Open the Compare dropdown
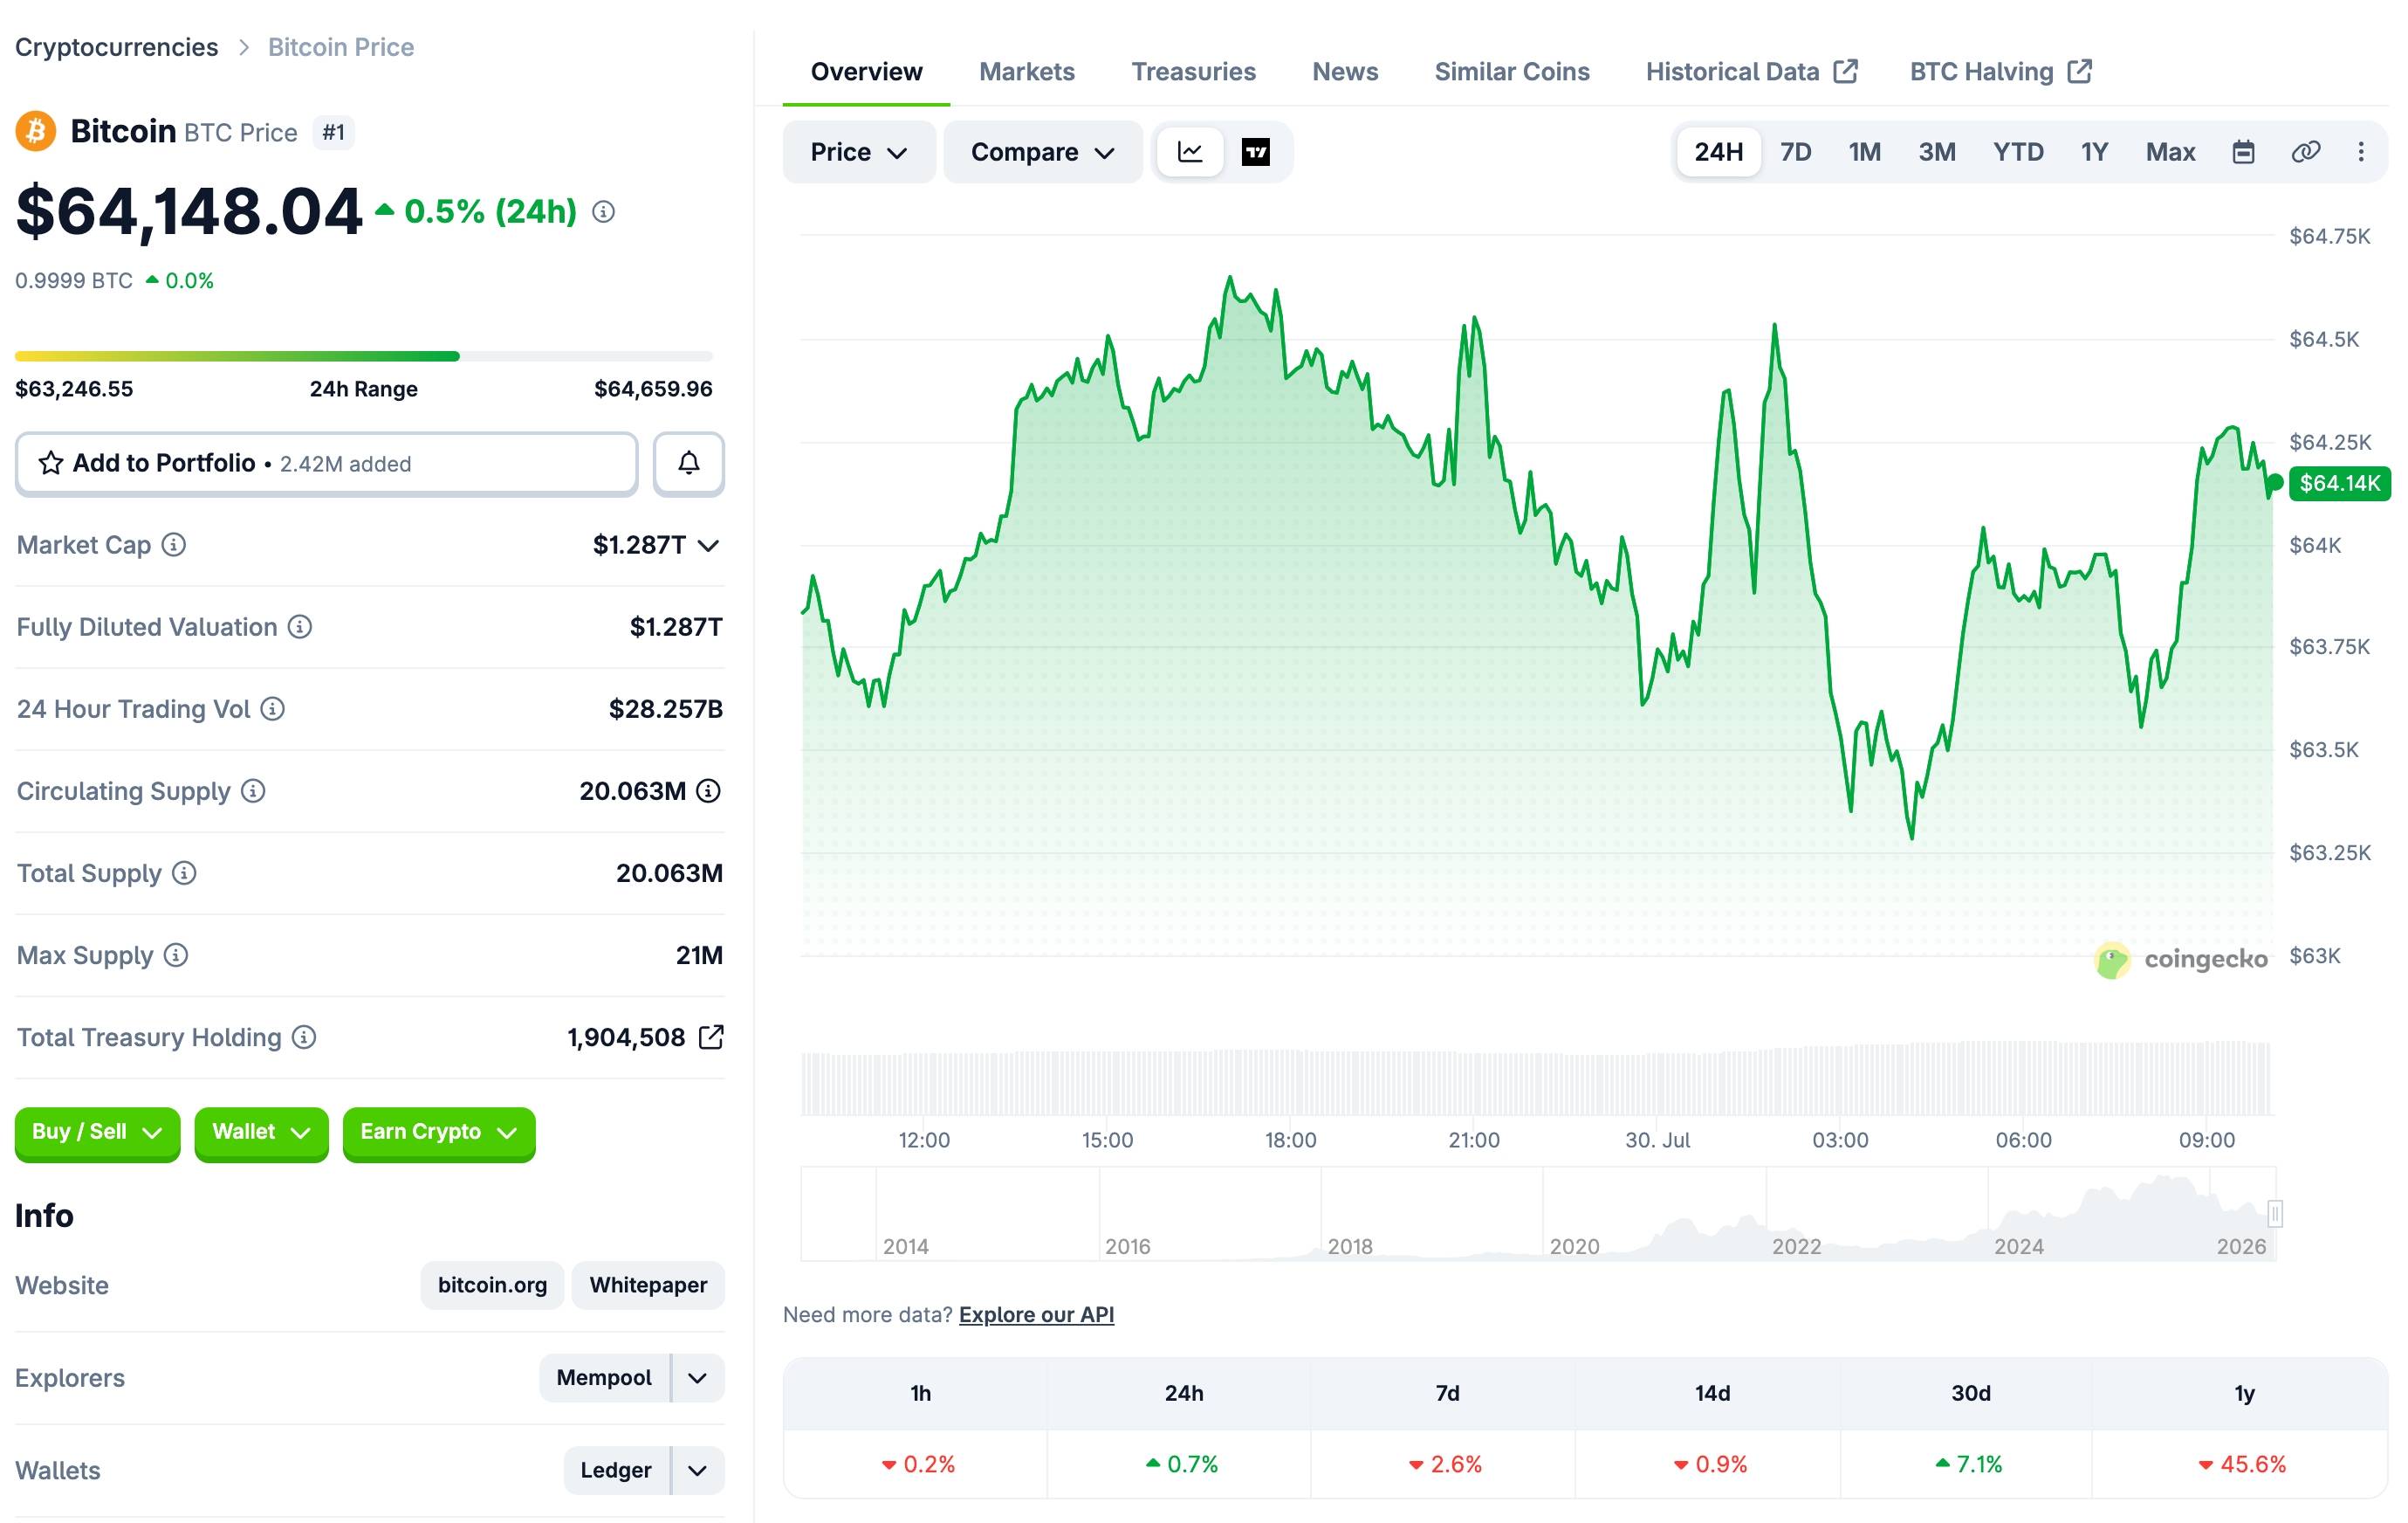This screenshot has height=1523, width=2408. pyautogui.click(x=1042, y=152)
